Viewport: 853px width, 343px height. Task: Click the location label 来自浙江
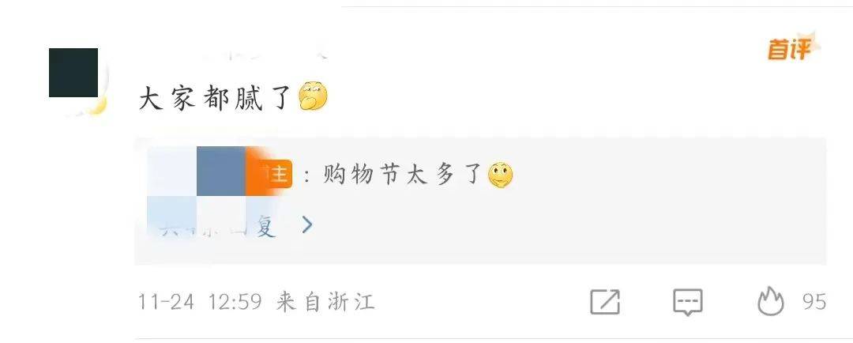(325, 302)
